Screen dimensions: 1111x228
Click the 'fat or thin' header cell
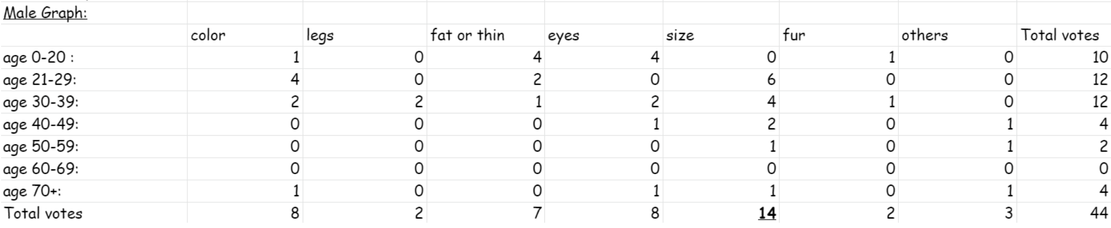(x=467, y=35)
